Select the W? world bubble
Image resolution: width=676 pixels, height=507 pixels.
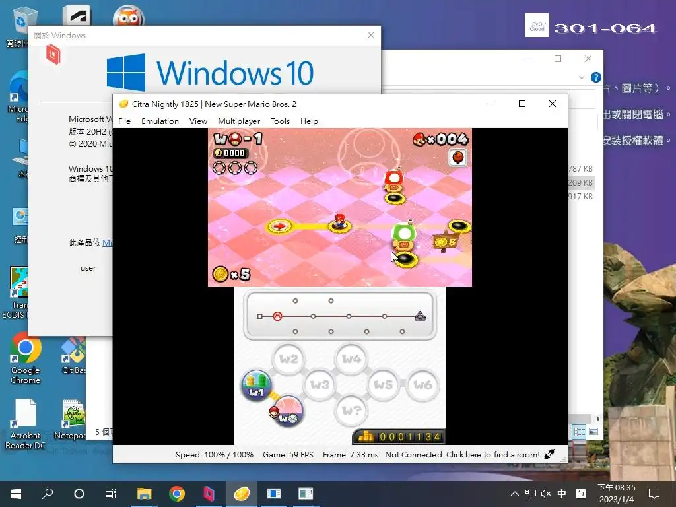[x=351, y=411]
